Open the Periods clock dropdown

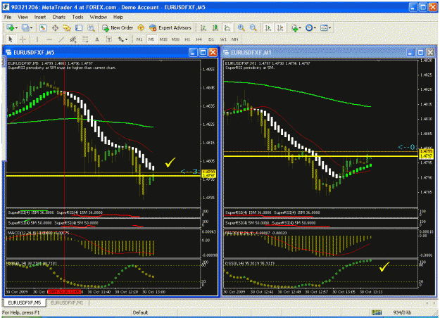click(x=310, y=27)
